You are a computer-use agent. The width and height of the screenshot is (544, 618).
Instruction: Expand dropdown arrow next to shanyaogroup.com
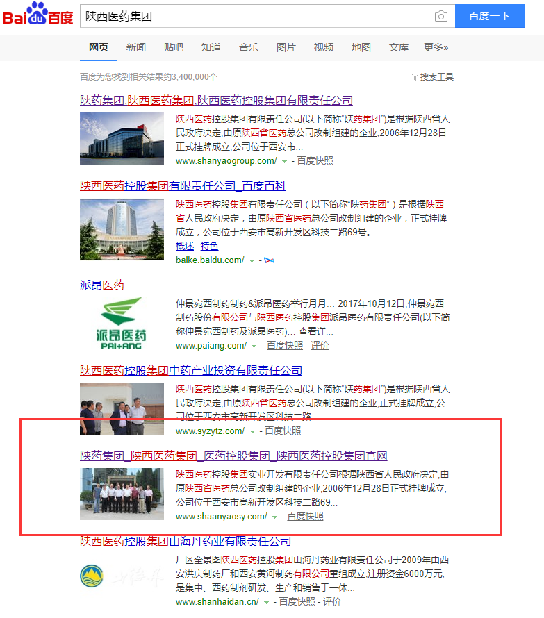pyautogui.click(x=284, y=161)
